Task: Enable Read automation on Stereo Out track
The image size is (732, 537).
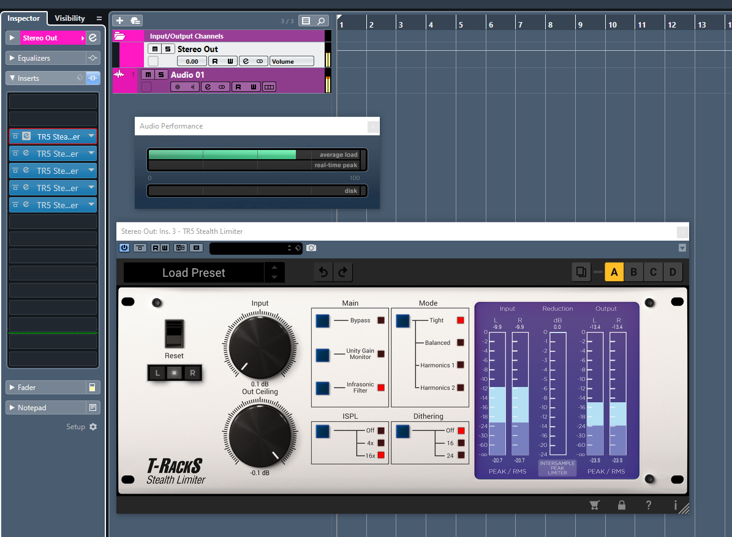Action: pos(215,61)
